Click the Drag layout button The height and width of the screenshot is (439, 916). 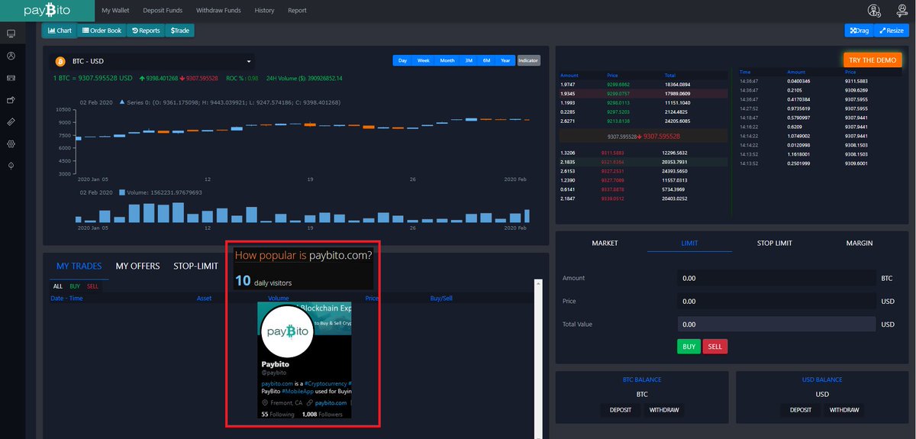click(860, 31)
